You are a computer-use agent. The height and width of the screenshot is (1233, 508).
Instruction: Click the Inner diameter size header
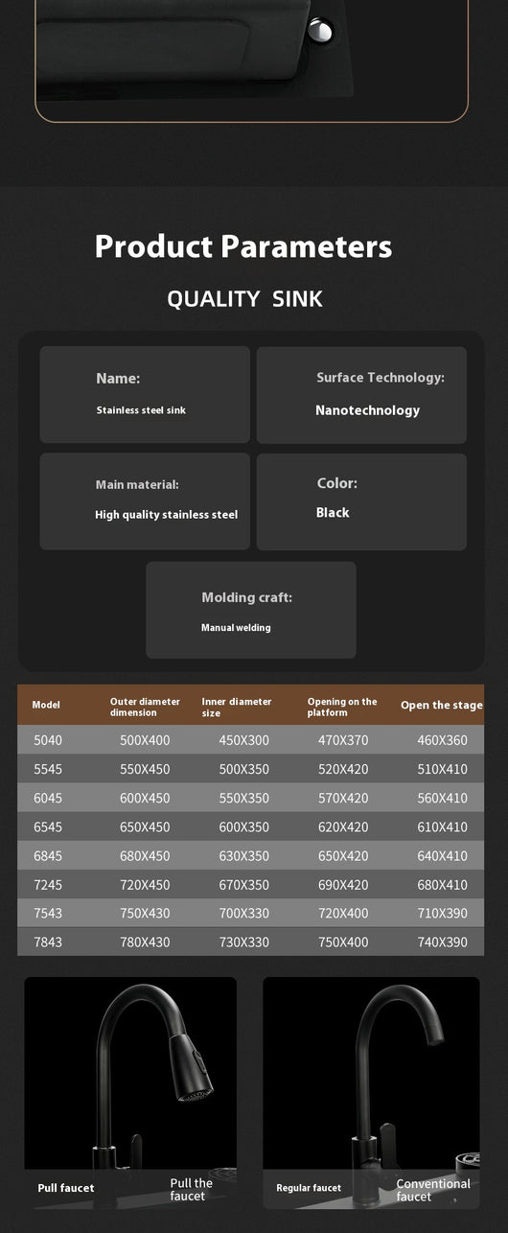tap(237, 707)
